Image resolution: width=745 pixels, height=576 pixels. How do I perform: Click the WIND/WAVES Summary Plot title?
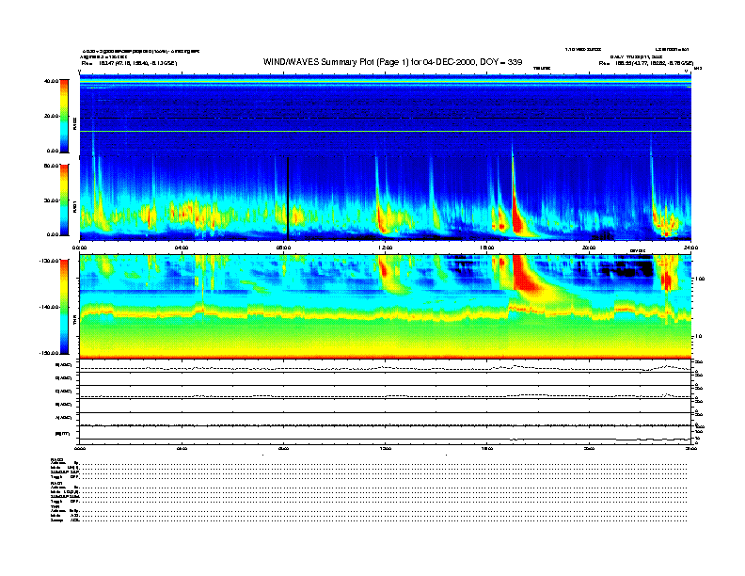pos(392,62)
